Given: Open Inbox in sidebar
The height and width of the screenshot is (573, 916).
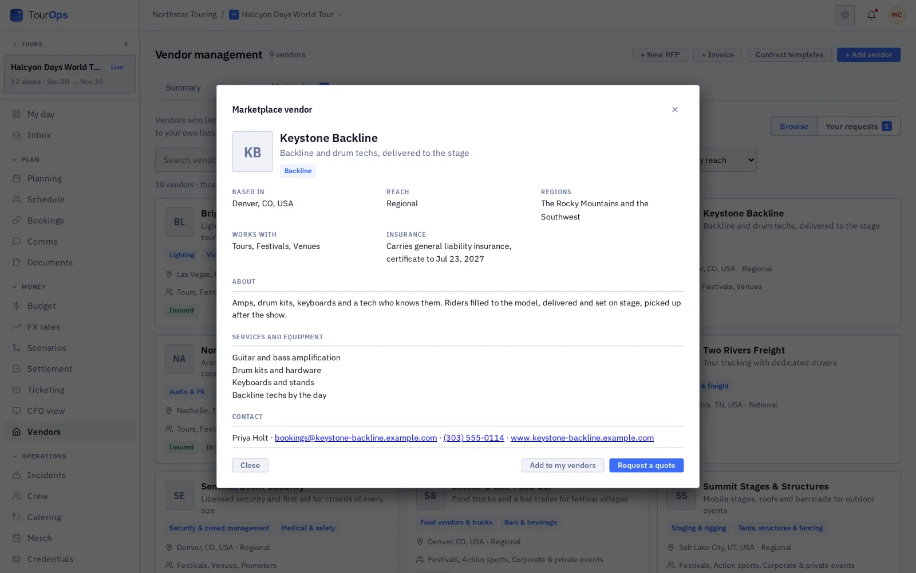Looking at the screenshot, I should [x=70, y=135].
